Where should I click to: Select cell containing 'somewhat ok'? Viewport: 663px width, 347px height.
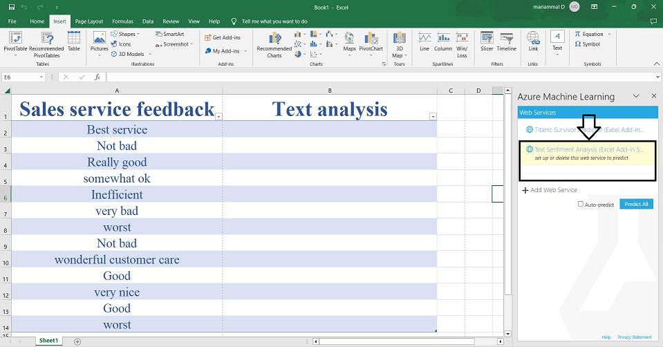click(117, 178)
